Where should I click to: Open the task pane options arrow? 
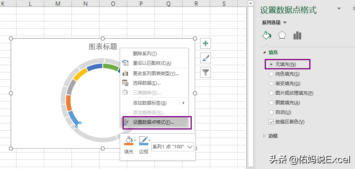tap(339, 8)
